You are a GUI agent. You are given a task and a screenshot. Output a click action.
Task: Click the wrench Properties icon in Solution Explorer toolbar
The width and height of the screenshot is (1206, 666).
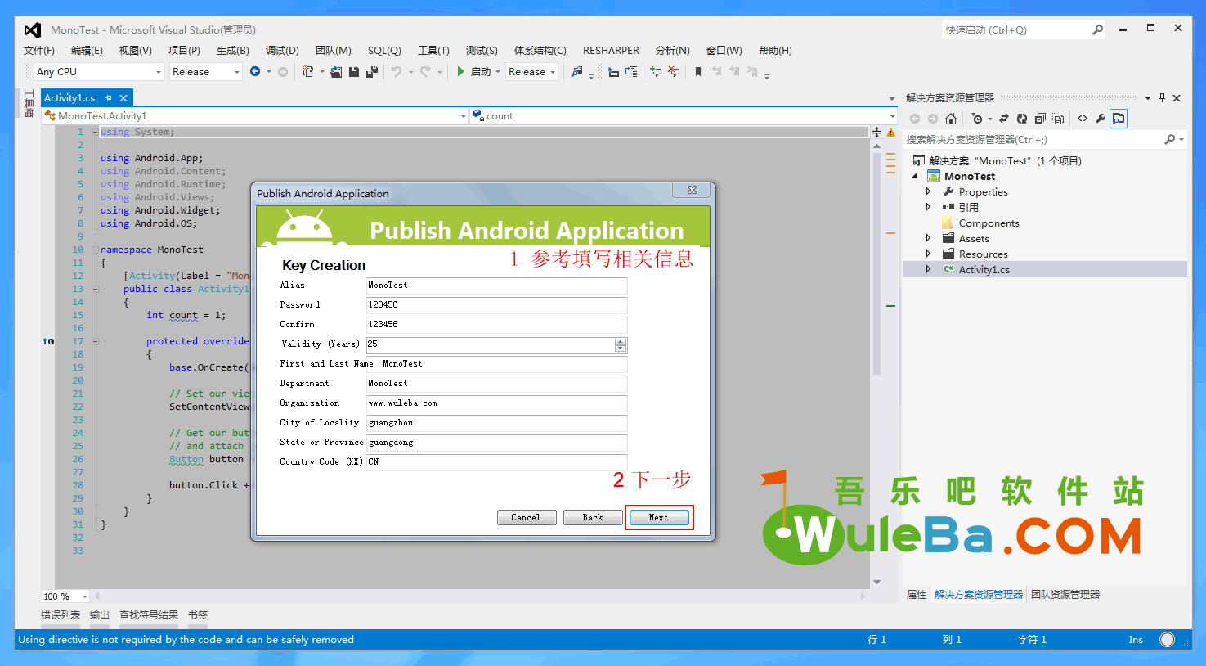1101,119
